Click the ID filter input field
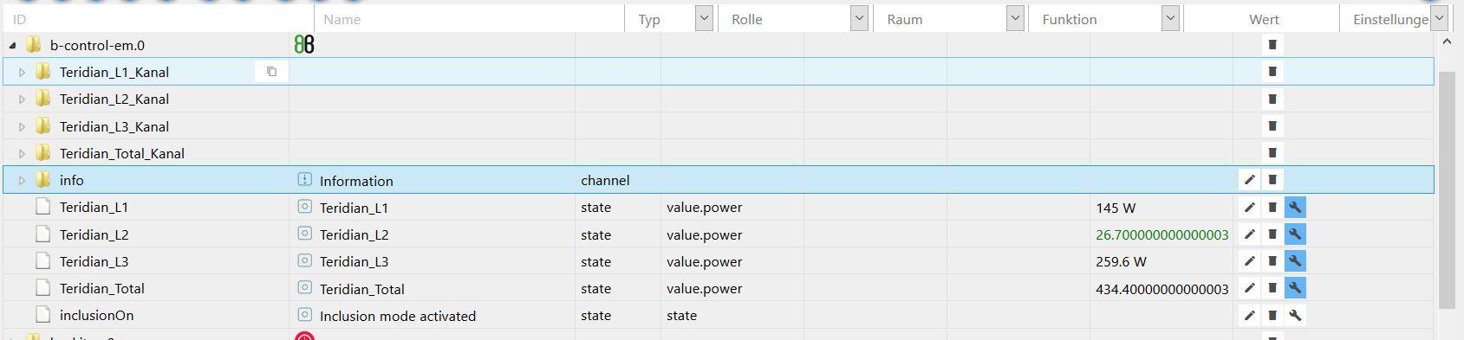The image size is (1464, 340). (158, 19)
